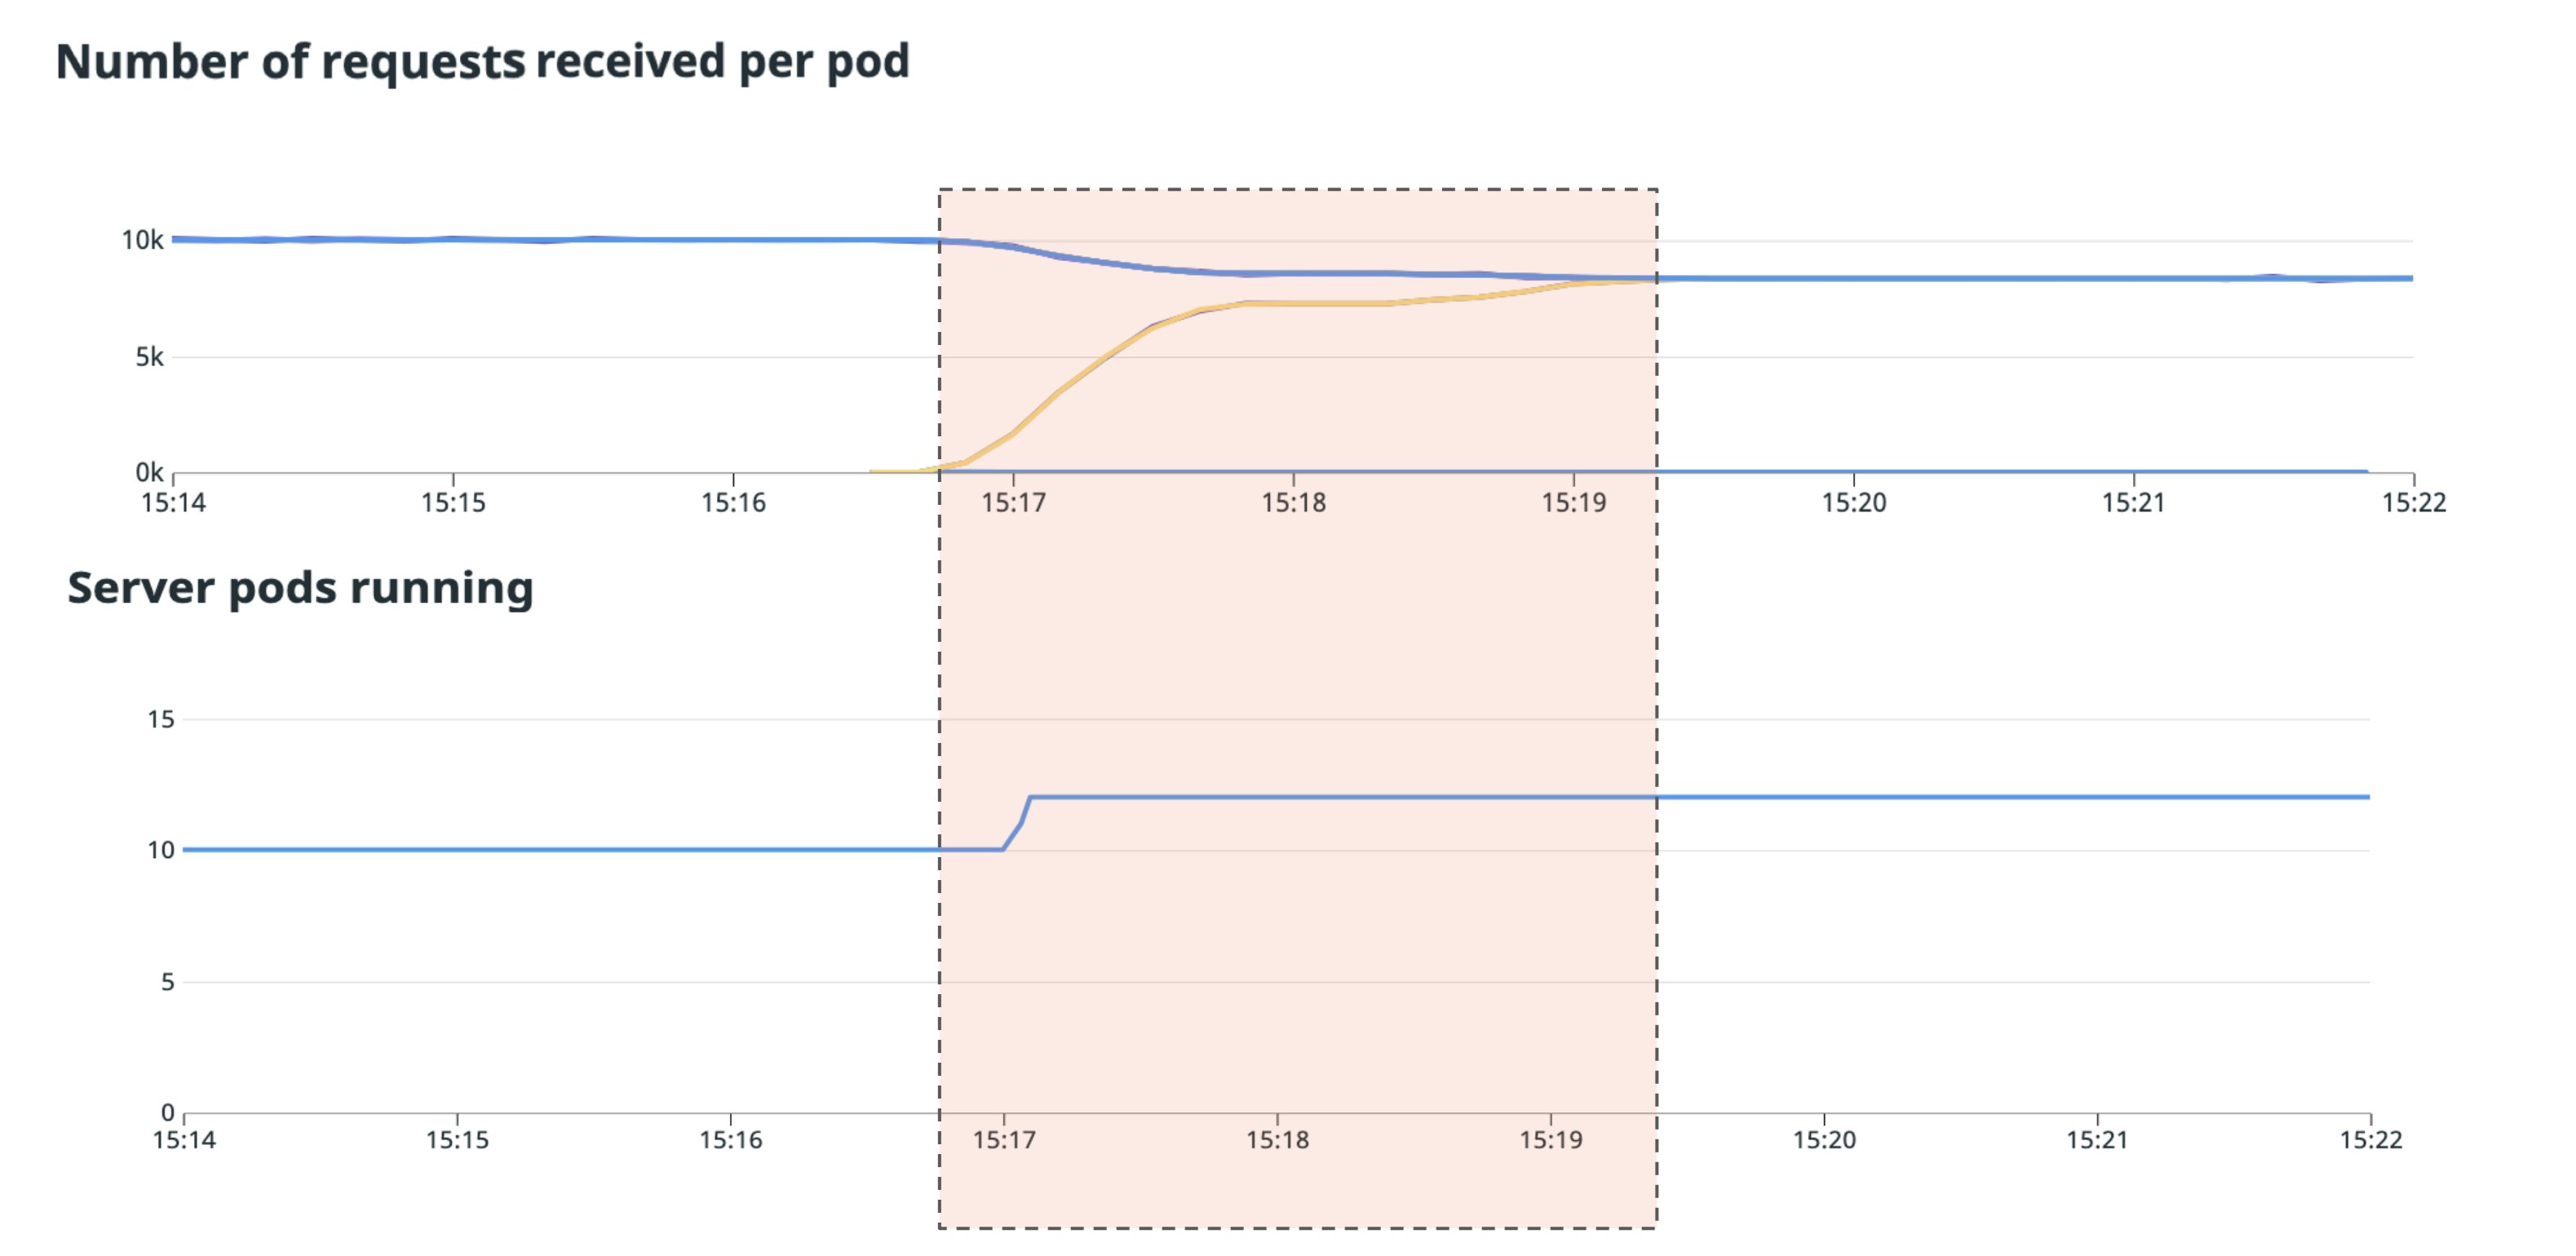Click the 15:22 tick on the requests chart

pos(2413,502)
